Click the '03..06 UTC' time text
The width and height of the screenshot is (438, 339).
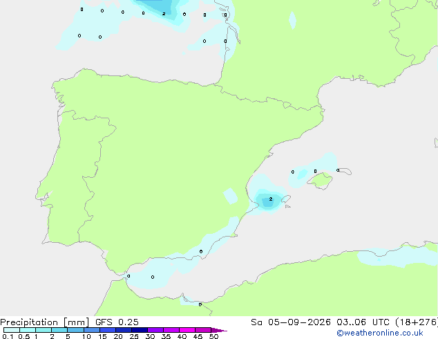(363, 322)
